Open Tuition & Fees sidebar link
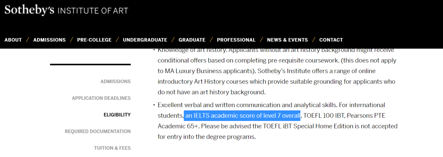Screen dimensions: 443x157 tap(112, 148)
